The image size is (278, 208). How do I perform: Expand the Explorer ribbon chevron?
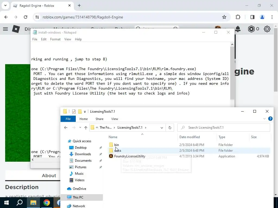coord(264,119)
